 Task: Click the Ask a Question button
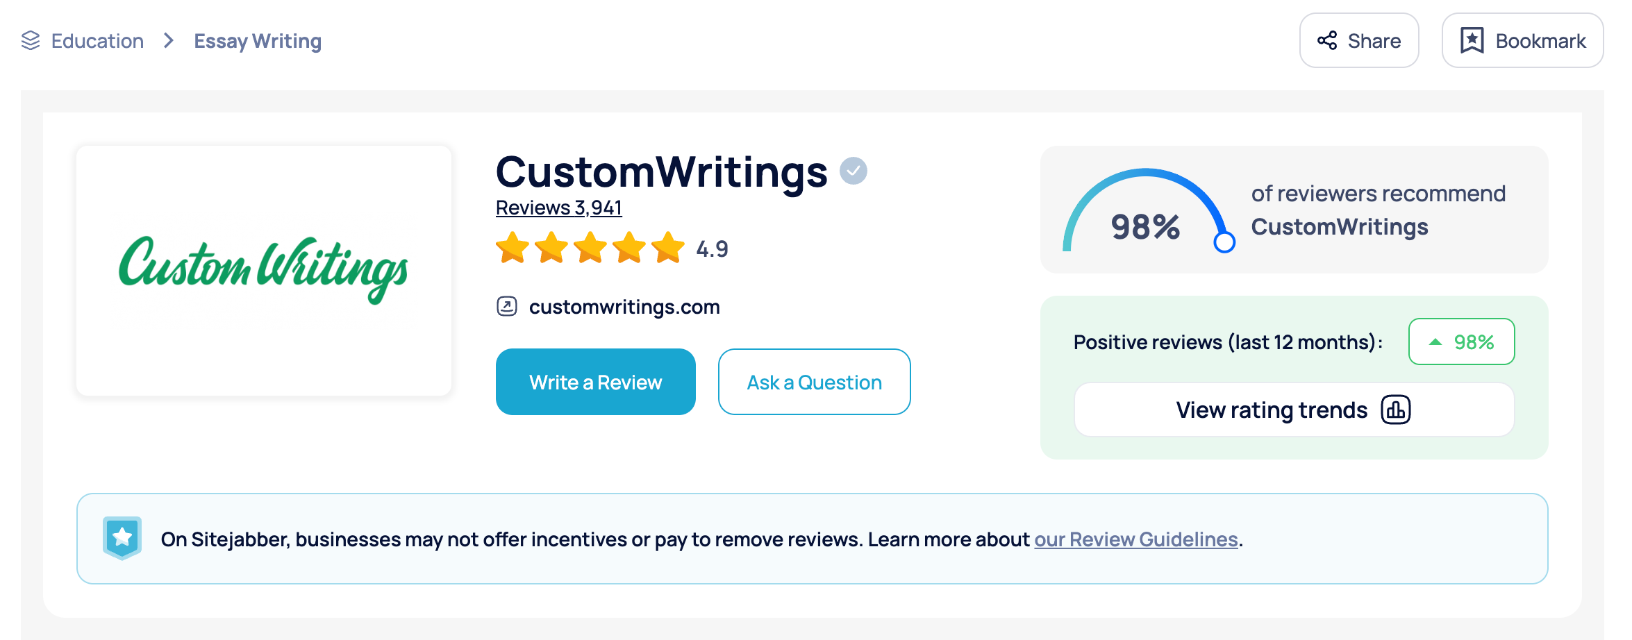(814, 382)
